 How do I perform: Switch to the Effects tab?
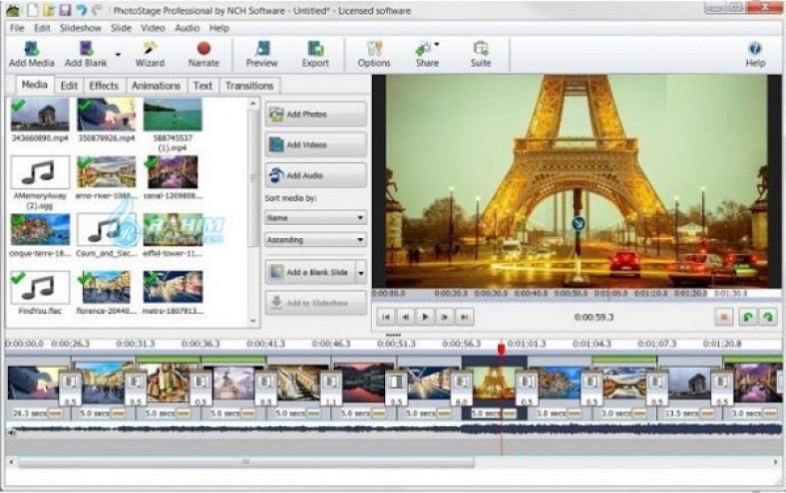[104, 86]
